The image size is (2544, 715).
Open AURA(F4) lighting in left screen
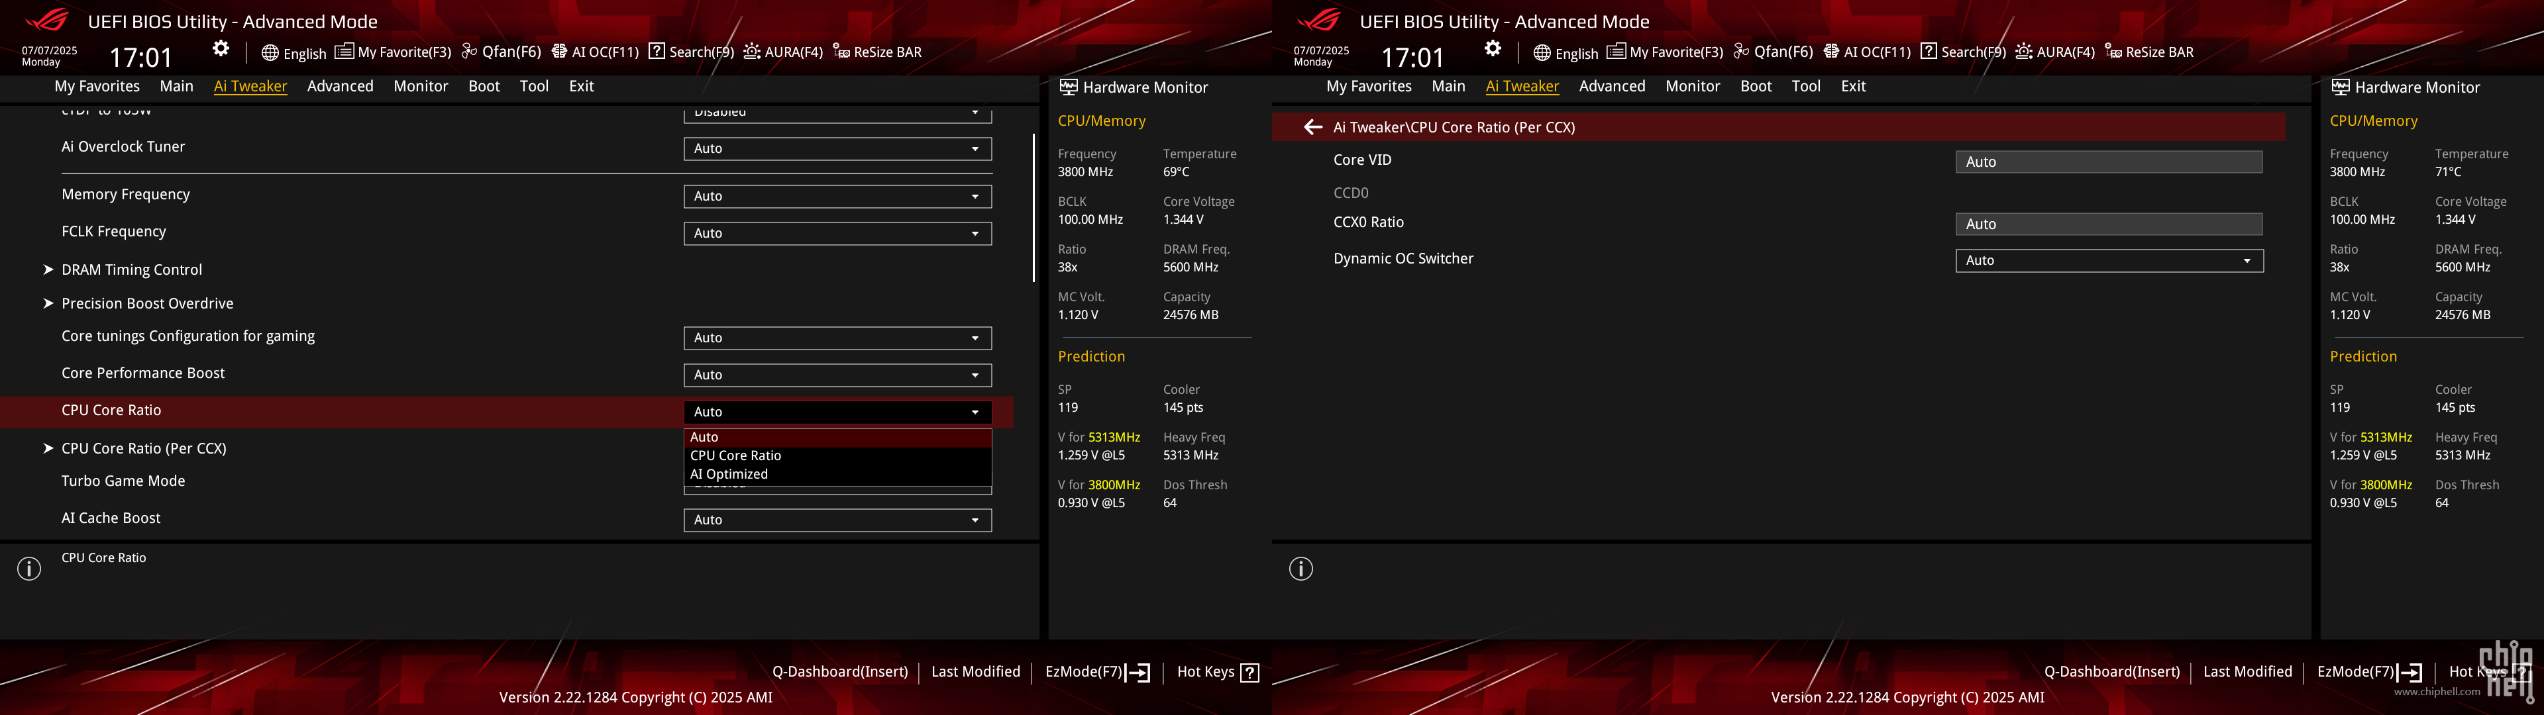(783, 52)
